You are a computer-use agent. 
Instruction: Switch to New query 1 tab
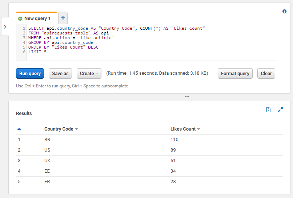(37, 18)
